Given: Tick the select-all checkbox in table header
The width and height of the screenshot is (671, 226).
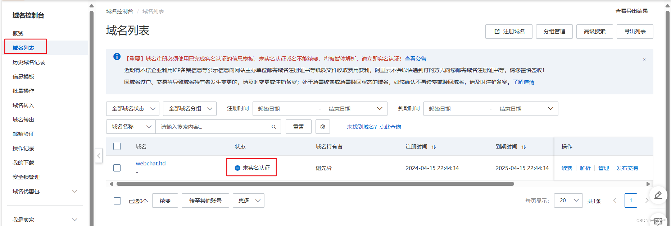Looking at the screenshot, I should pos(117,146).
